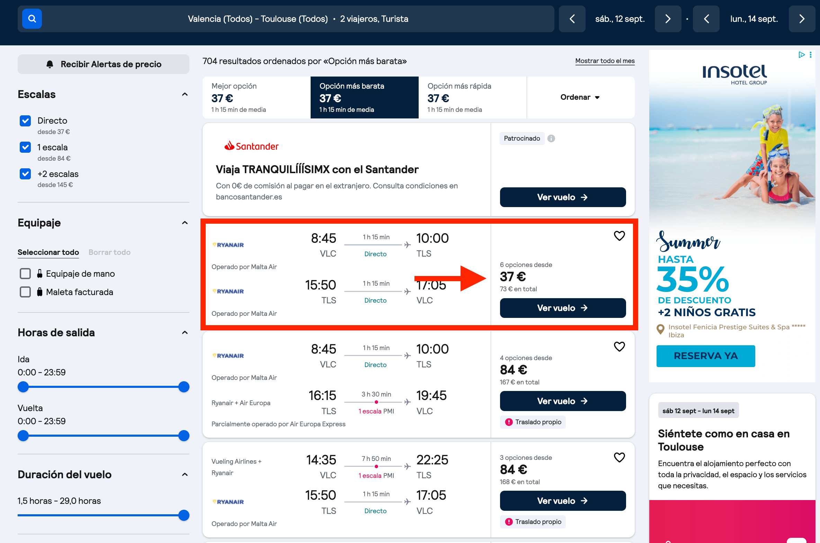Go to next return date arrow
Viewport: 820px width, 543px height.
(x=802, y=19)
